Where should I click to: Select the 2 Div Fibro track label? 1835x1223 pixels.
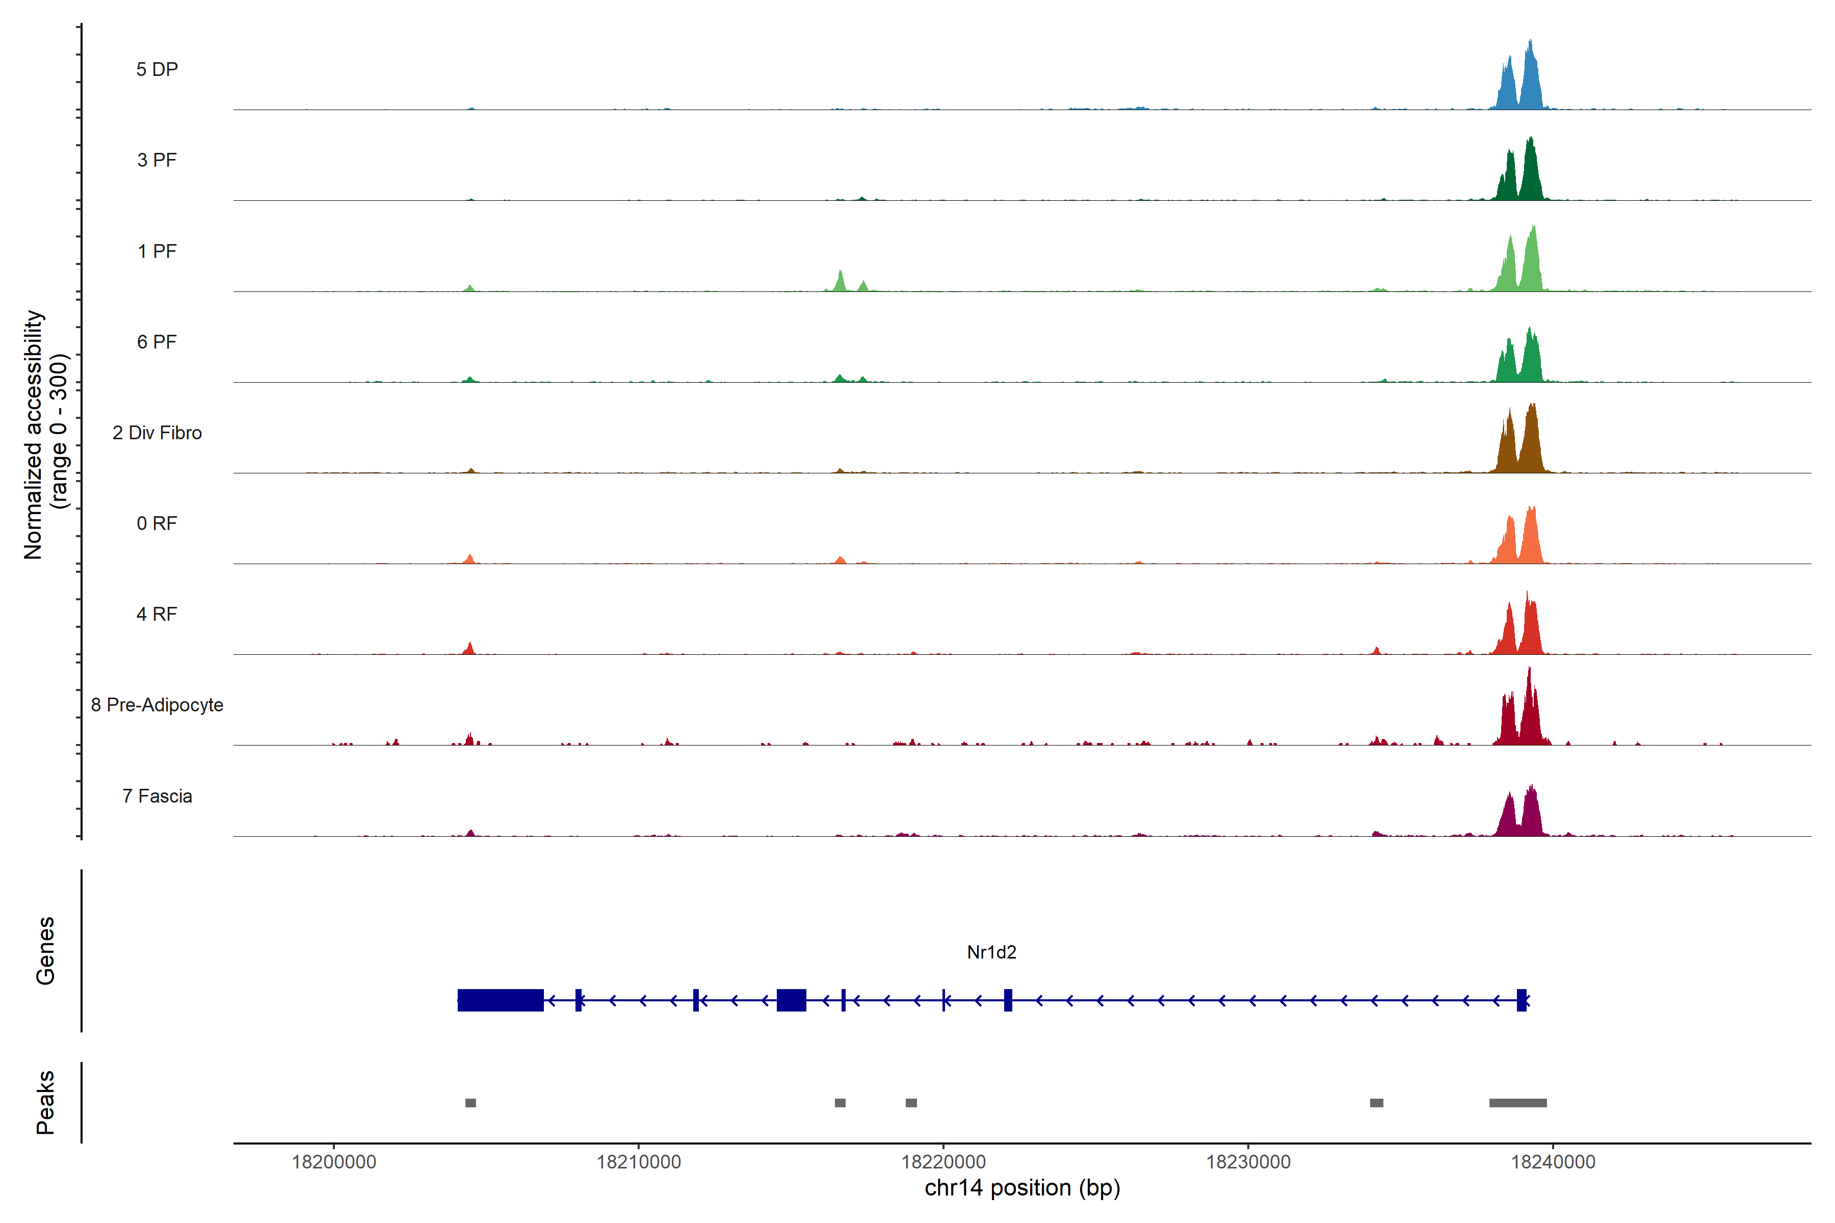click(x=157, y=433)
